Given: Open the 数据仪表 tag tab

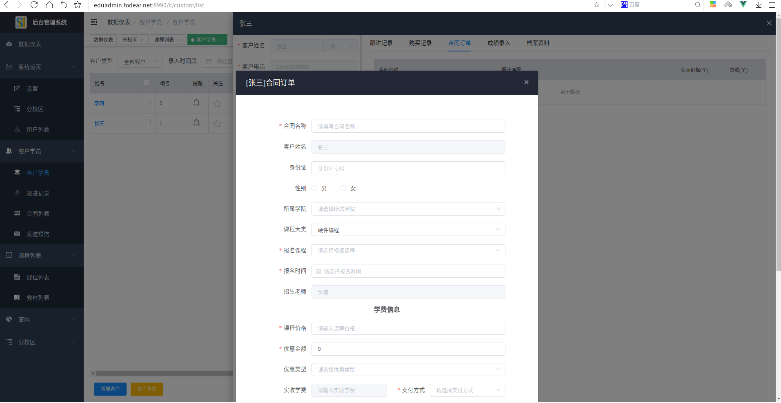Looking at the screenshot, I should [103, 40].
